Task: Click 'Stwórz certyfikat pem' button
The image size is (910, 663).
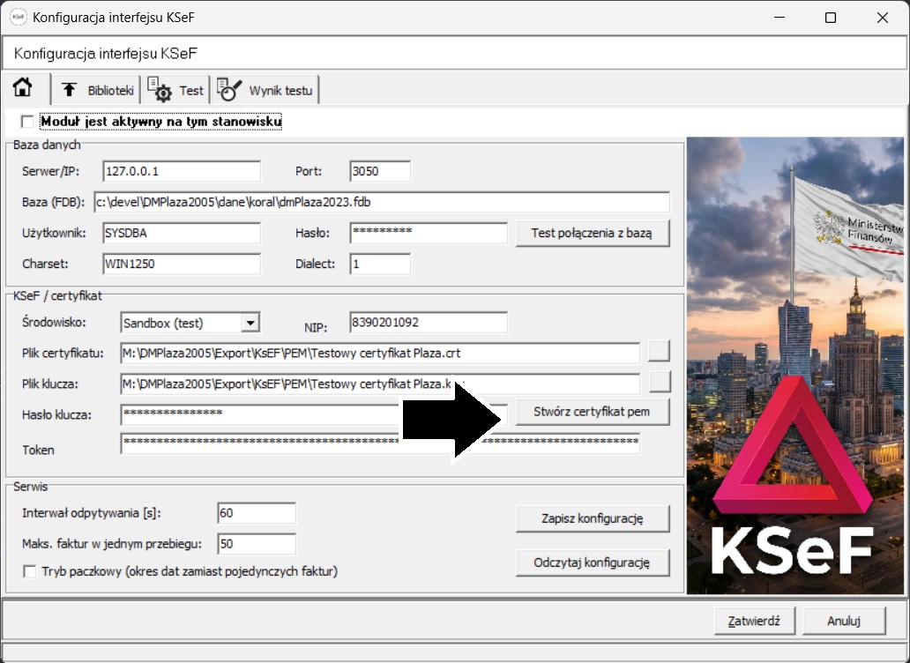Action: pos(593,412)
